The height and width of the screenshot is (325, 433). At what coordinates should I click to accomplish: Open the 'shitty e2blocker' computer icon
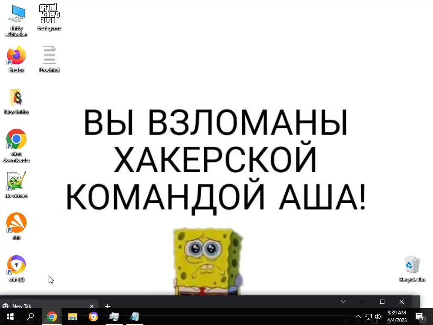(x=16, y=20)
